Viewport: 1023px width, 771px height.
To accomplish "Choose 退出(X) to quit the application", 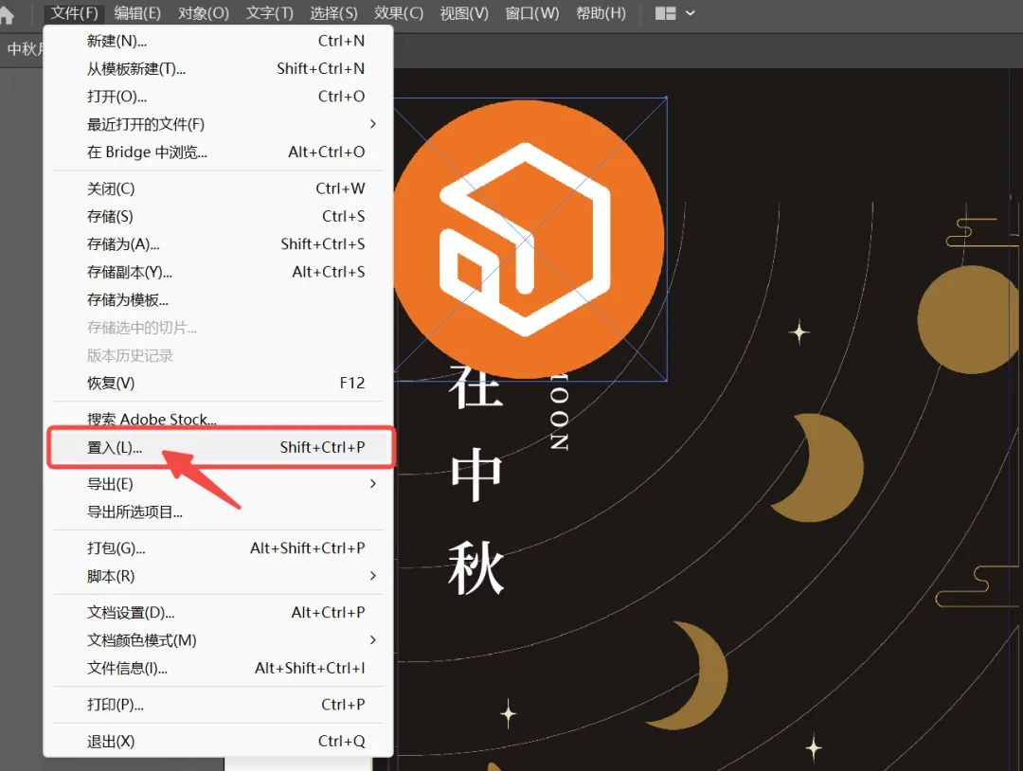I will [x=219, y=741].
